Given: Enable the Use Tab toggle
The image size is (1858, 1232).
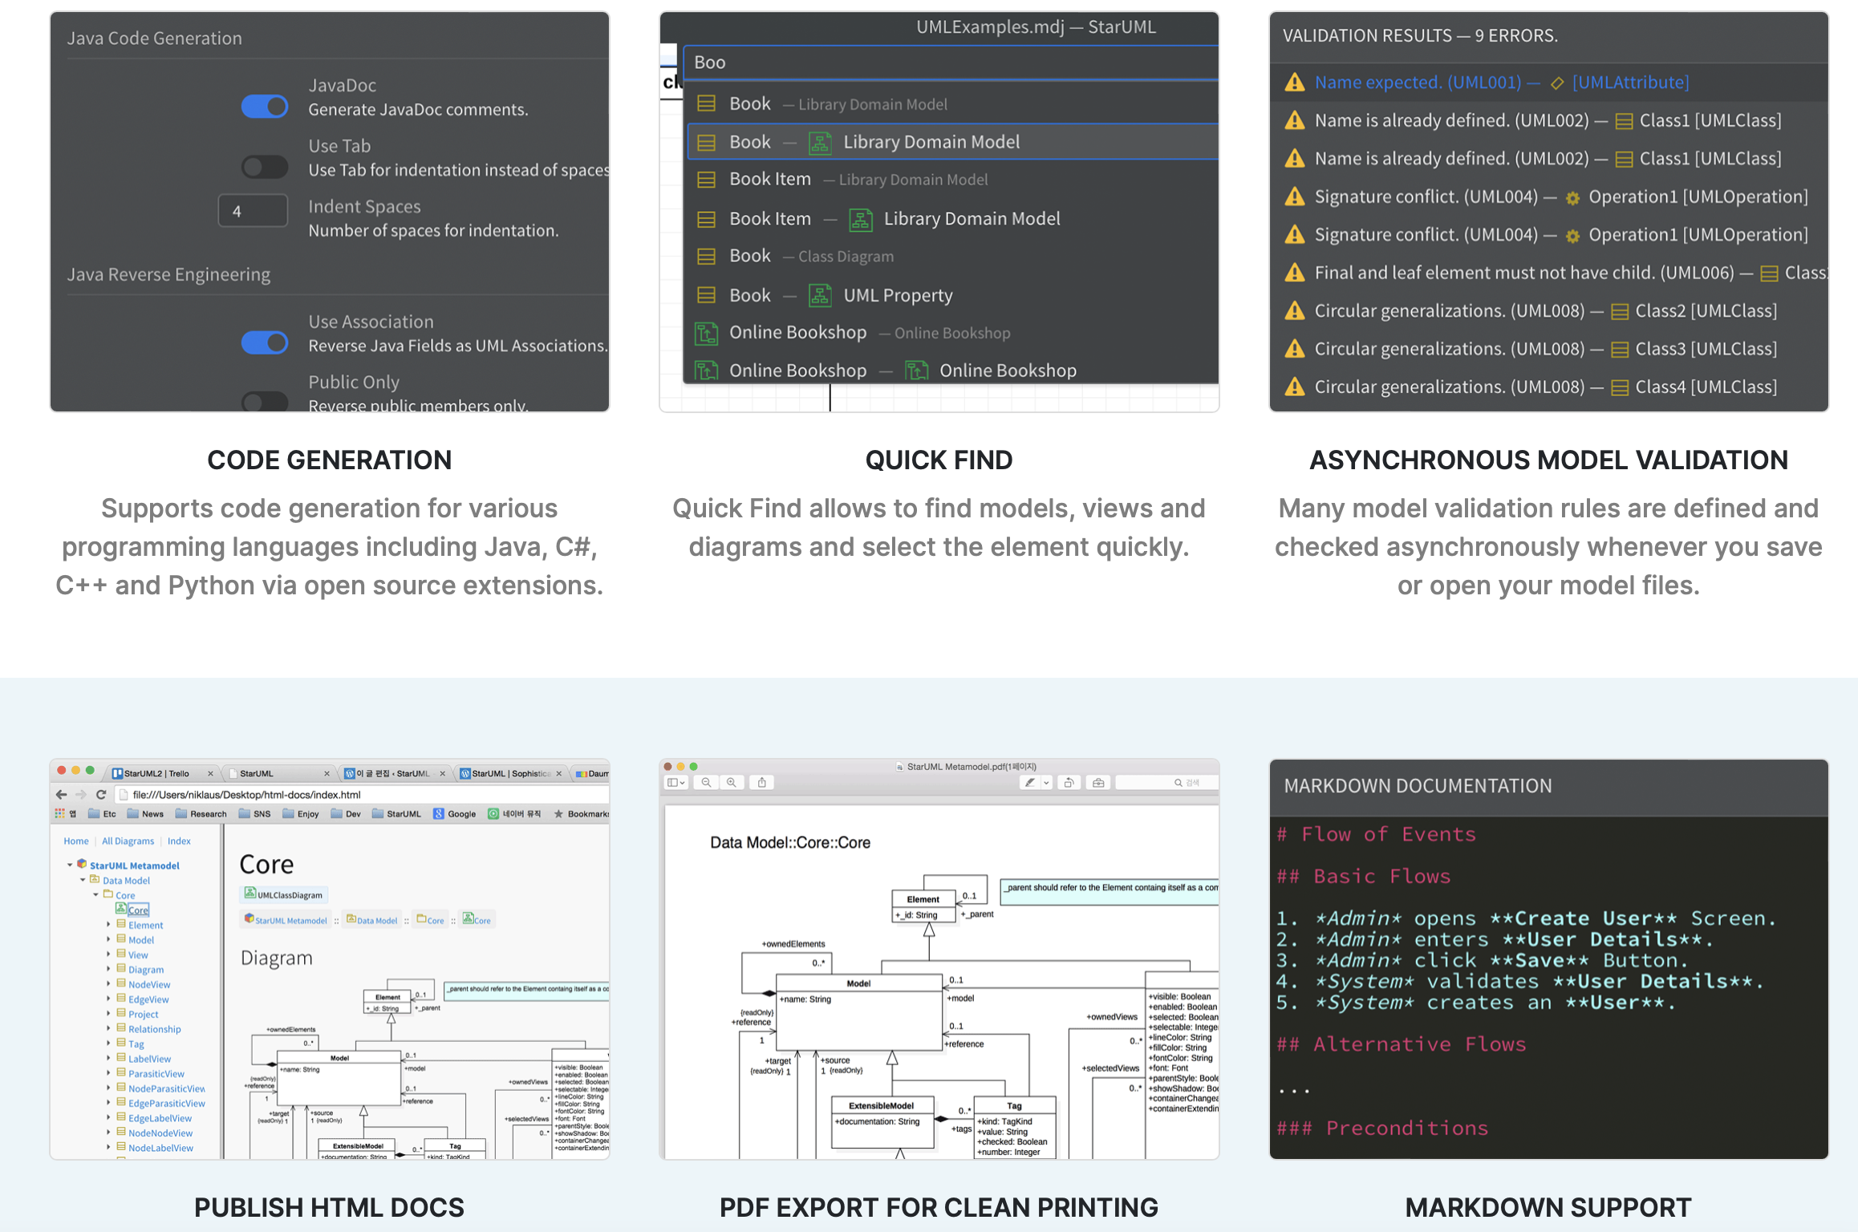Looking at the screenshot, I should (x=265, y=167).
